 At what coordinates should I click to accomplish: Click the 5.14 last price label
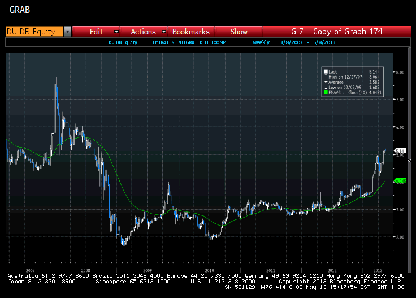pos(400,152)
